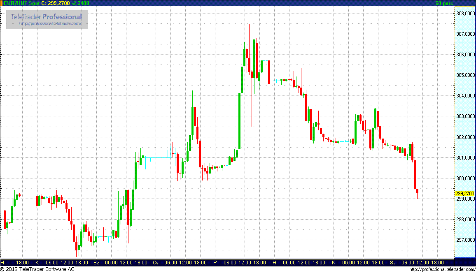
Task: Click the 298,0000 price axis label
Action: click(466, 220)
